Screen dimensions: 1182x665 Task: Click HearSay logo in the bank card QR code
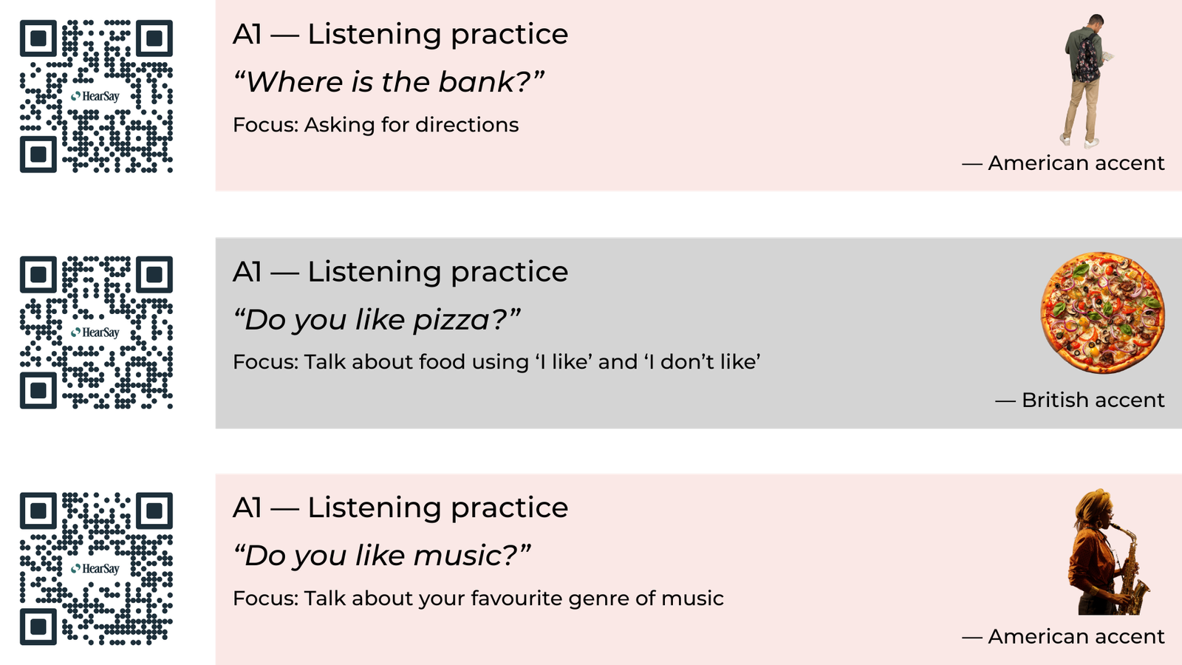[96, 96]
